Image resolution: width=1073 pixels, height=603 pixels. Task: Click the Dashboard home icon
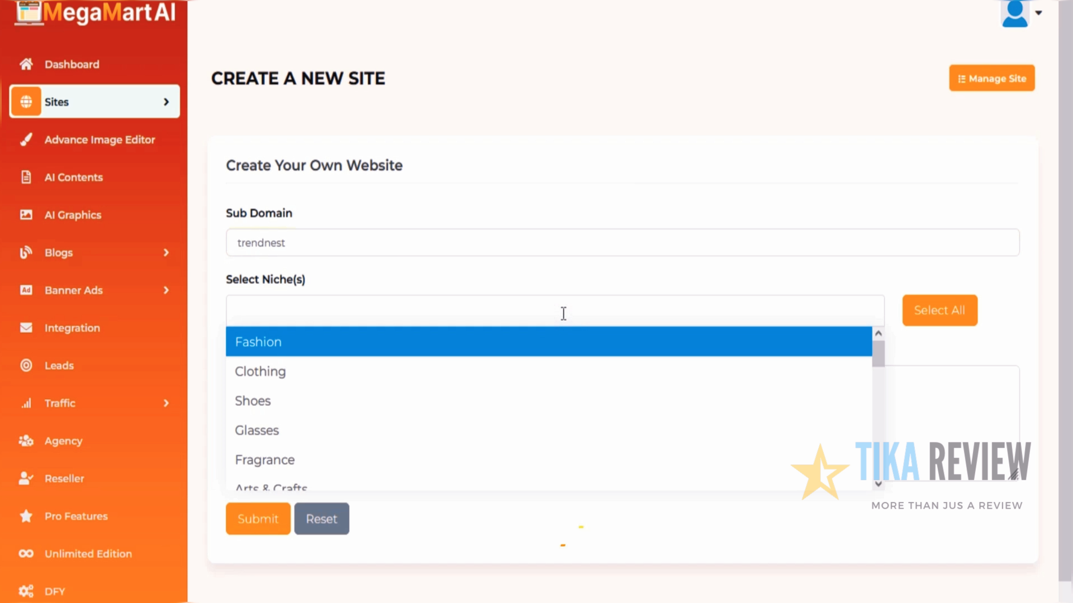coord(26,64)
